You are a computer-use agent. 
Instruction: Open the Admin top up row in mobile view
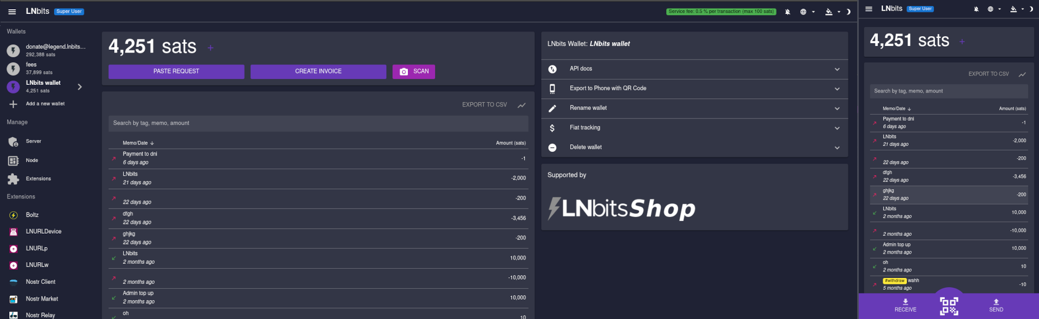[x=949, y=249]
